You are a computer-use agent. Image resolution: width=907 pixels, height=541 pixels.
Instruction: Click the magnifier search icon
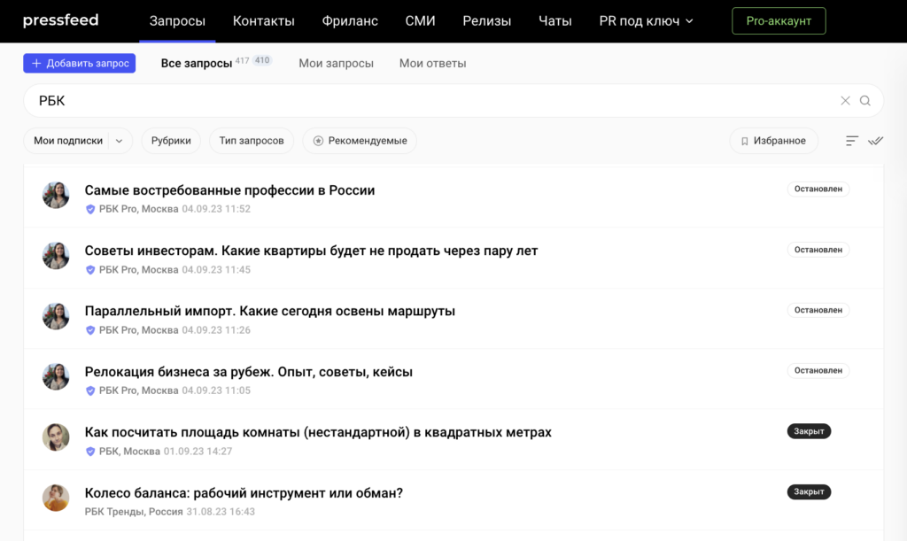pos(865,101)
